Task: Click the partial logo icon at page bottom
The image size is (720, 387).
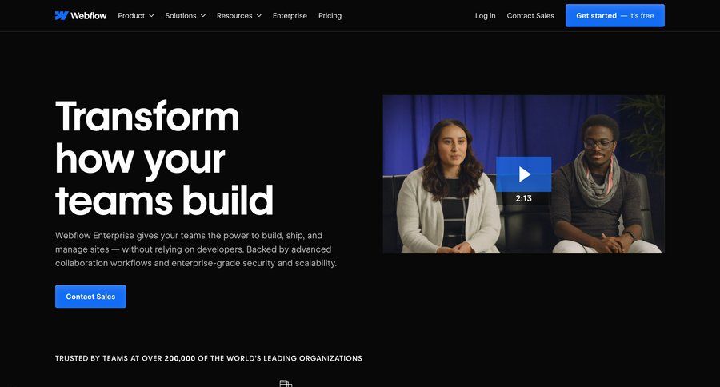Action: (286, 383)
